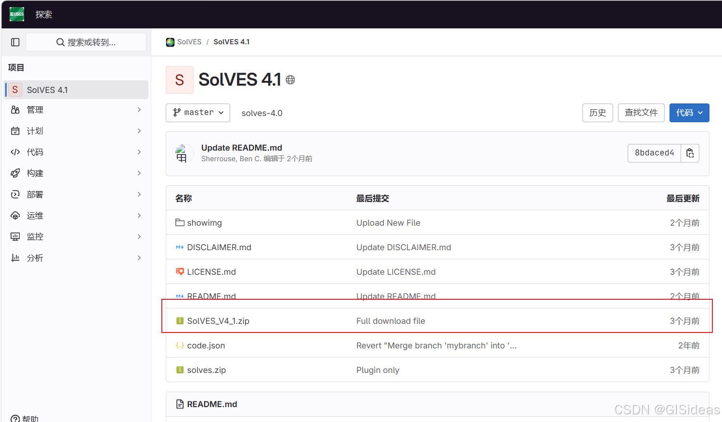The height and width of the screenshot is (422, 722).
Task: Click the Update DISCLAIMER.md commit message
Action: pos(404,247)
